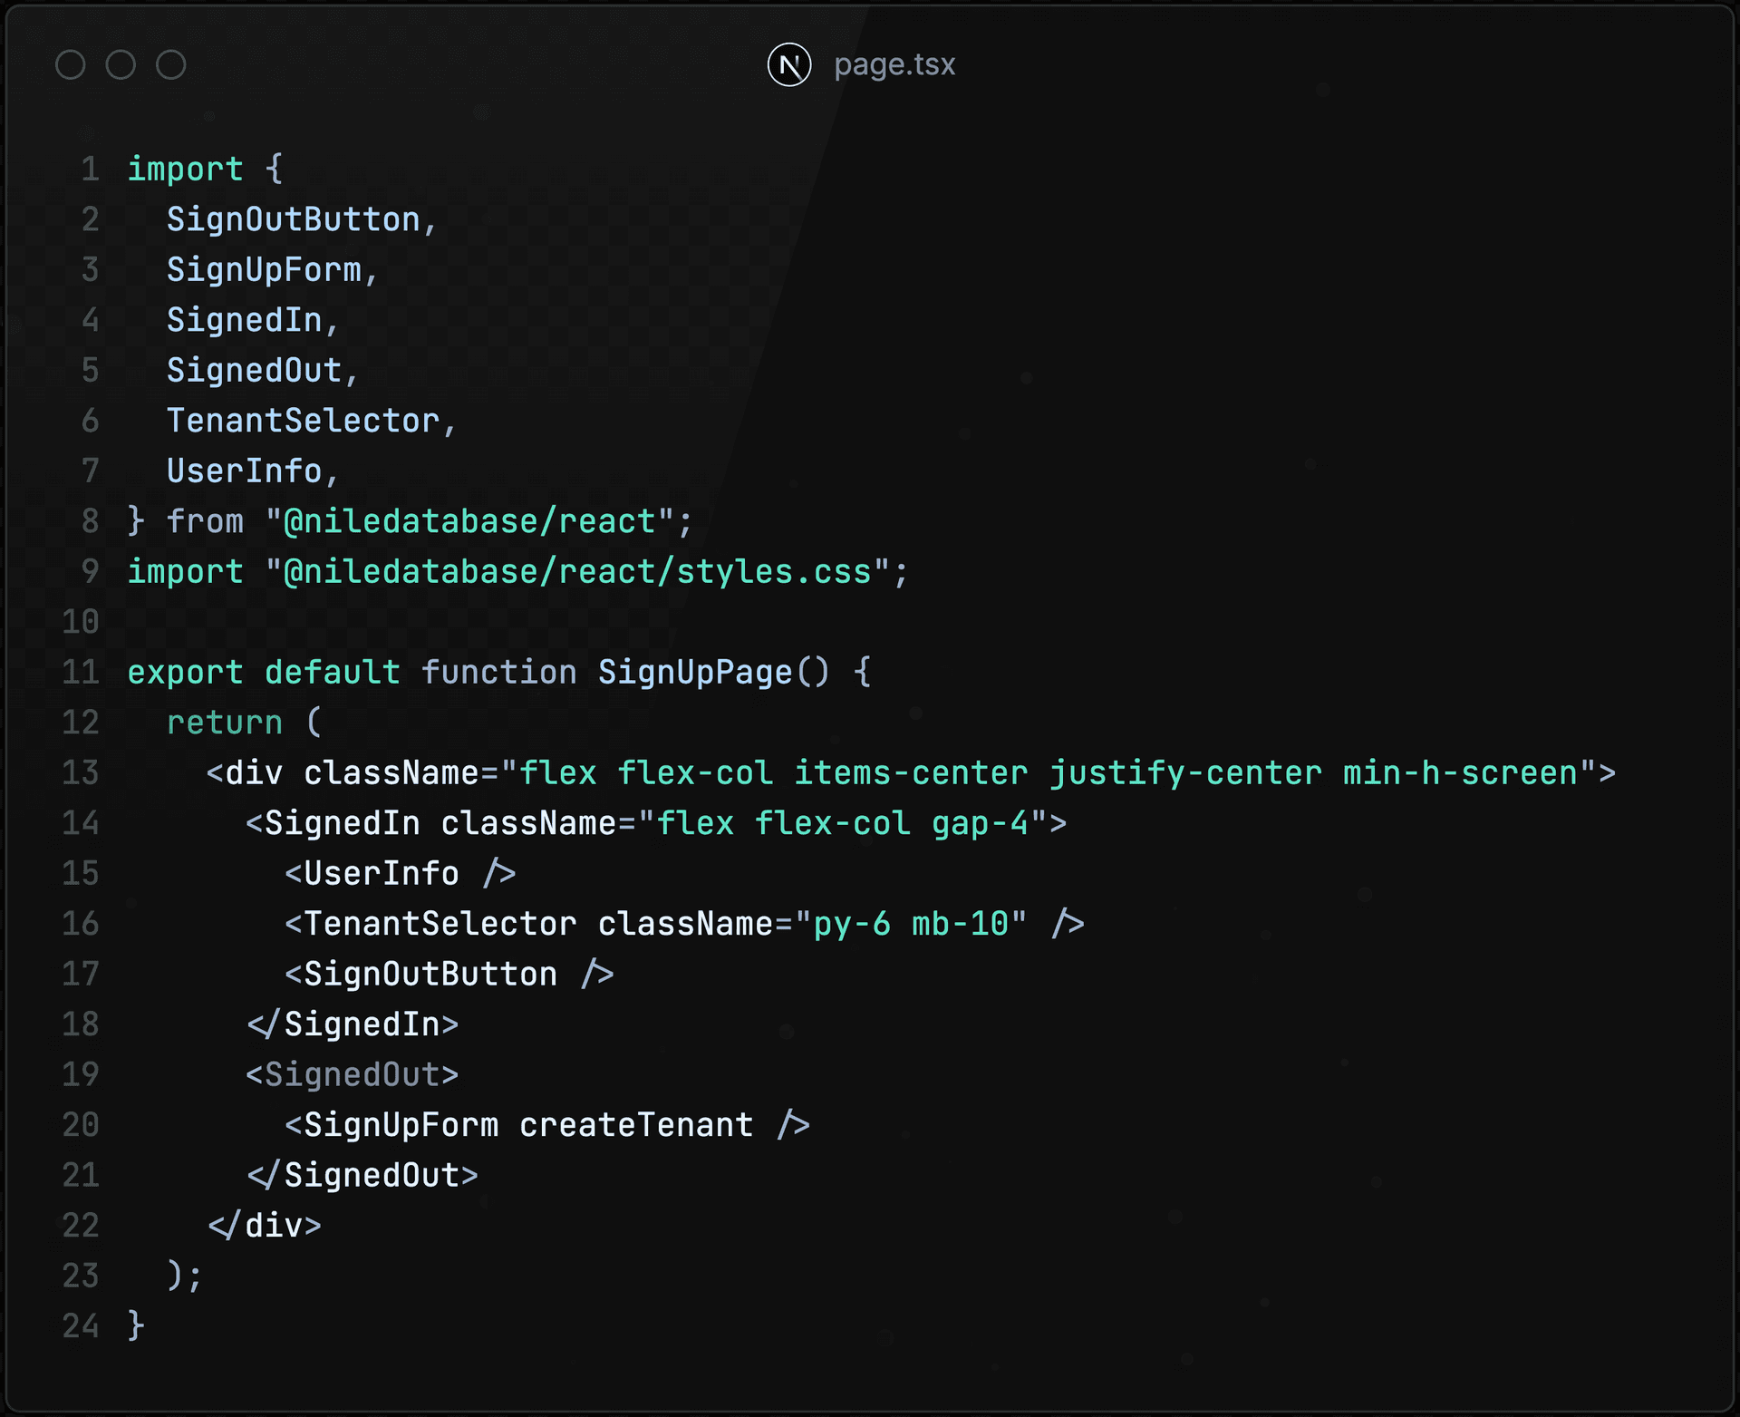Screen dimensions: 1740x1417
Task: Click the middle traffic light circle
Action: [x=121, y=64]
